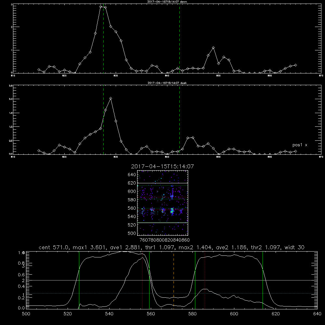Click the heatmap y-axis label 580
This screenshot has height=325, width=325.
pyautogui.click(x=132, y=200)
